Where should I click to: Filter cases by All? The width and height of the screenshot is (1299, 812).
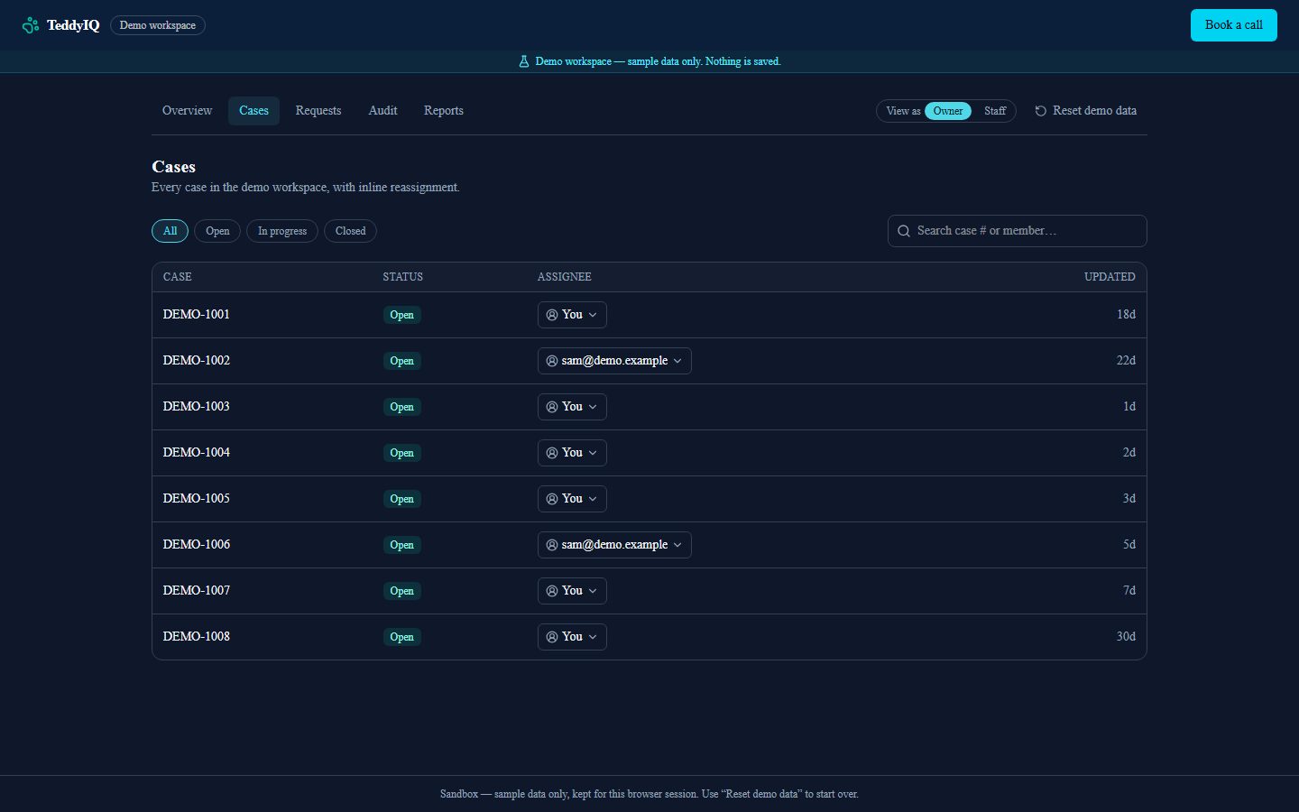point(170,231)
